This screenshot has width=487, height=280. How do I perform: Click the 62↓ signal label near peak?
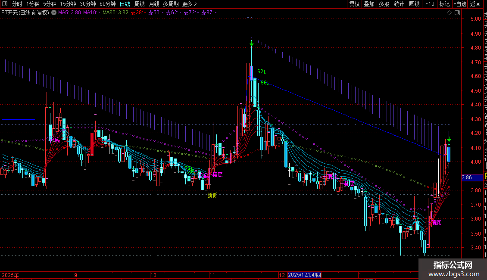point(262,72)
